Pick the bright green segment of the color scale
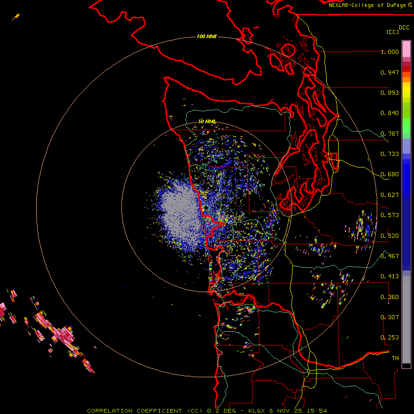The height and width of the screenshot is (414, 414). click(x=406, y=126)
